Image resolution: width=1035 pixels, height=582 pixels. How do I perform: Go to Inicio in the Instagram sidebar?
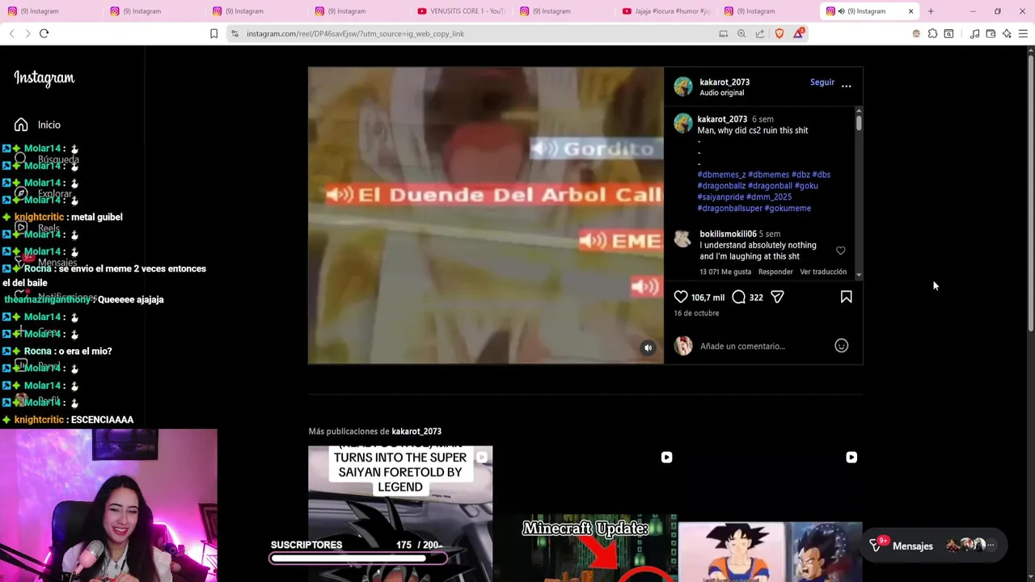[37, 124]
